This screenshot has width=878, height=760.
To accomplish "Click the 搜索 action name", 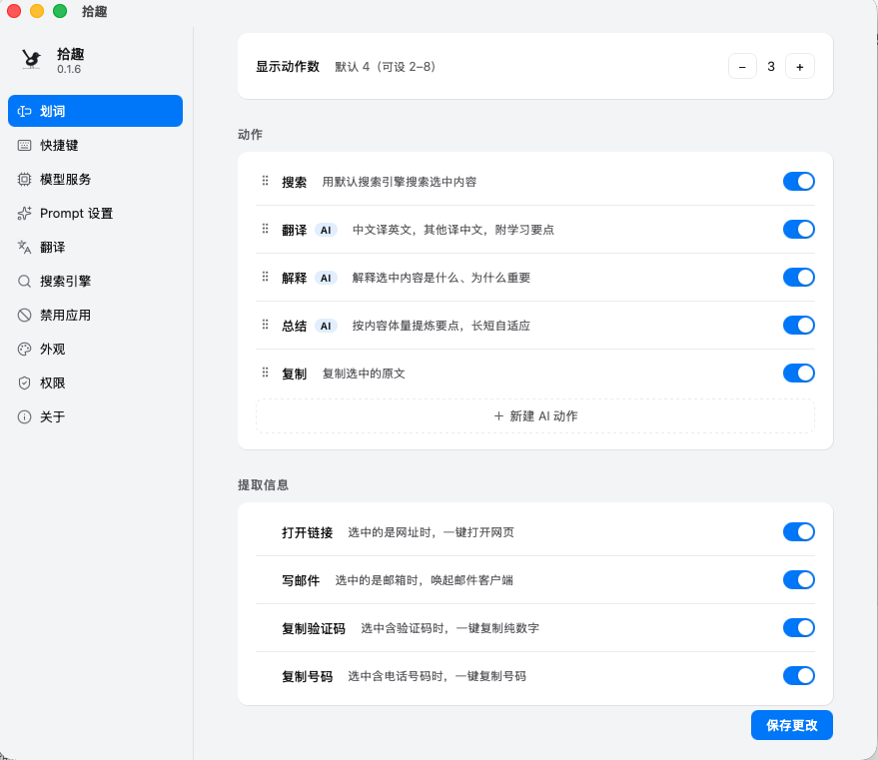I will pyautogui.click(x=294, y=182).
